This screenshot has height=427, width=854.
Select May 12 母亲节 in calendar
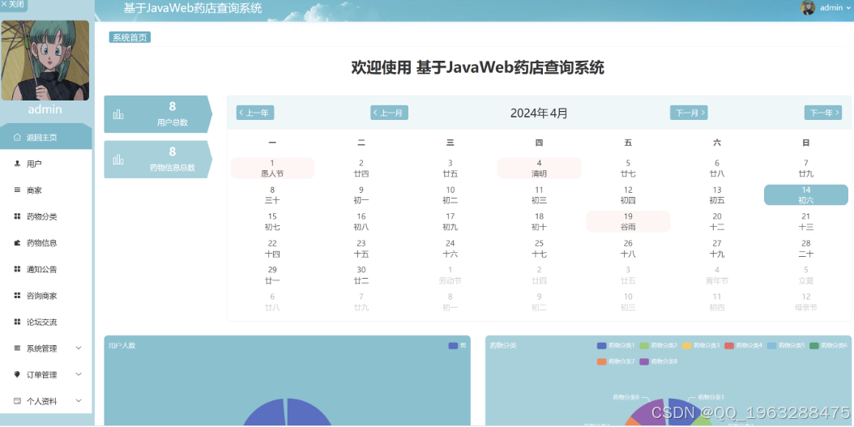[x=806, y=301]
